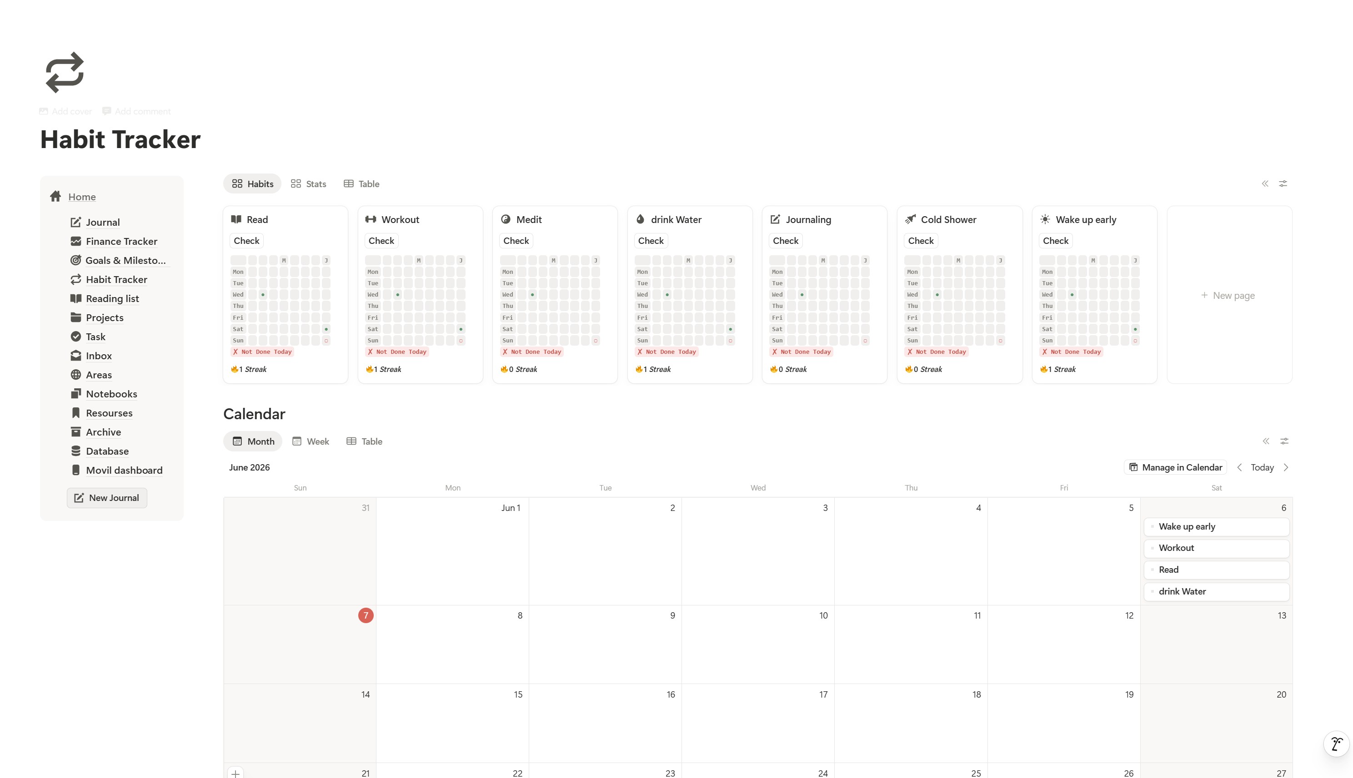Check the Read habit
Screen dimensions: 1353x778
(246, 241)
